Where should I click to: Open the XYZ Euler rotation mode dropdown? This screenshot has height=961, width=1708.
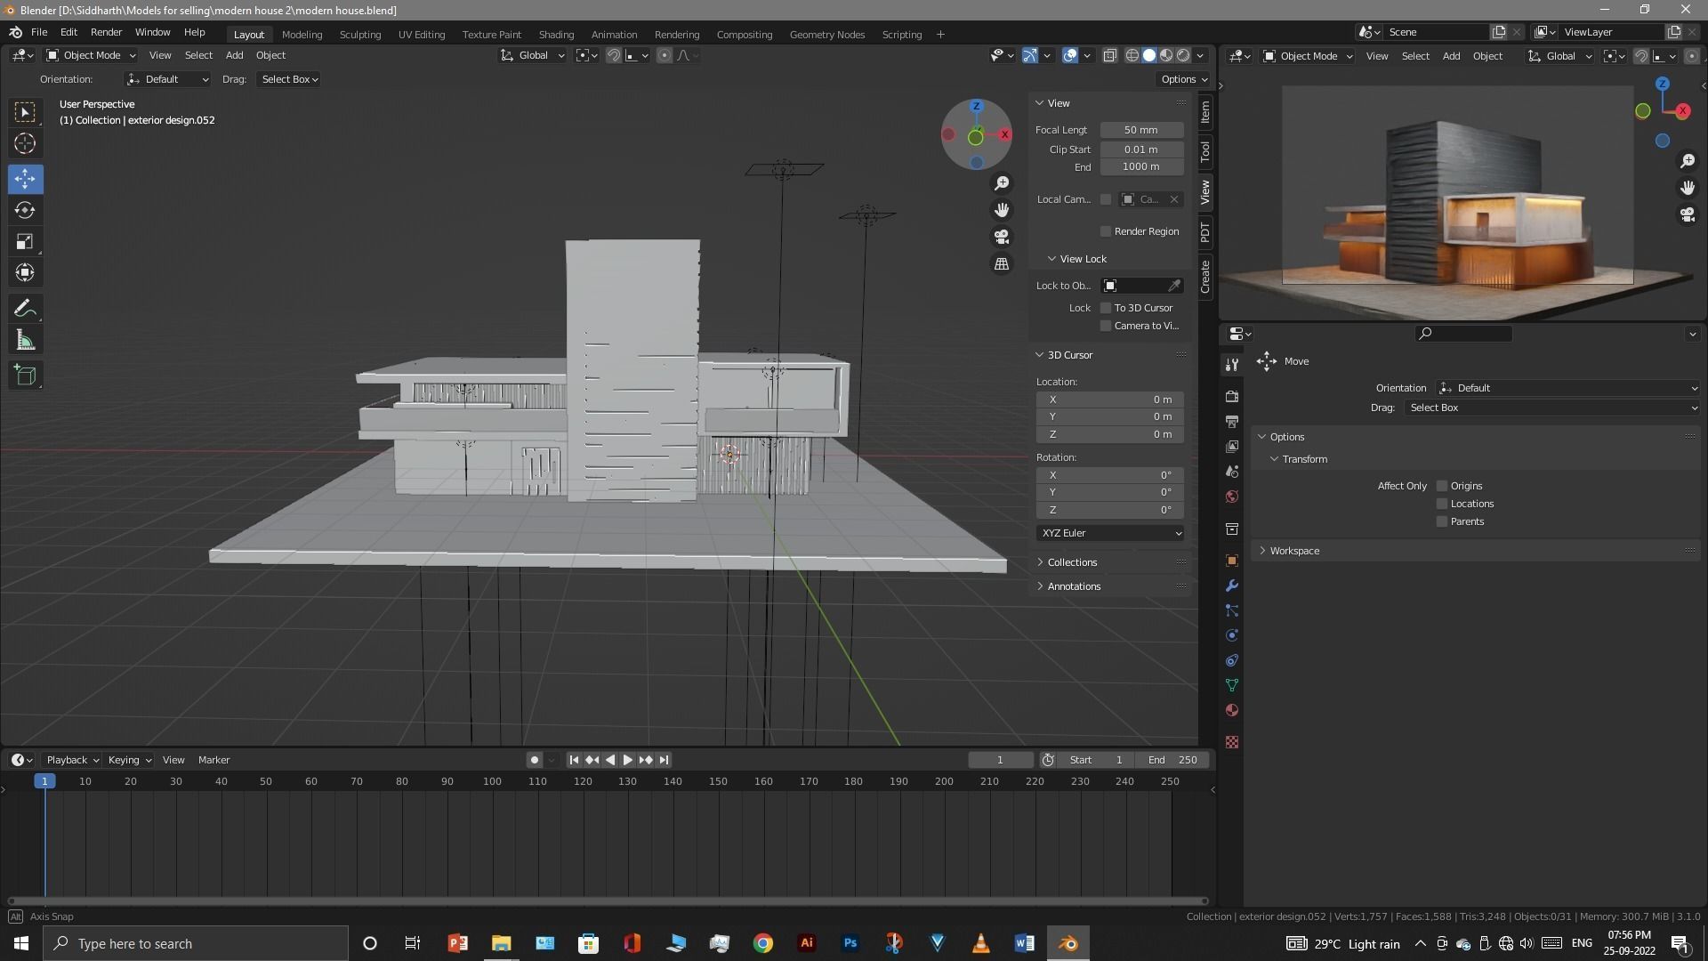click(x=1109, y=533)
